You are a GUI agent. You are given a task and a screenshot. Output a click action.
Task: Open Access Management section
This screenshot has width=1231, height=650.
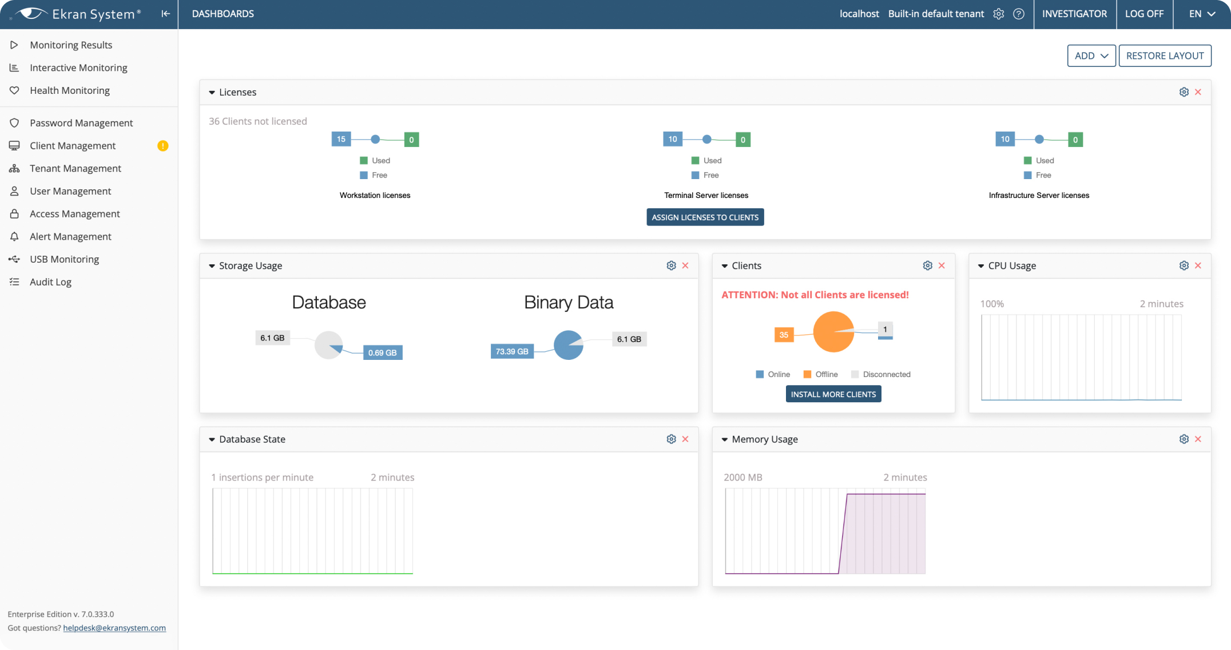coord(75,214)
